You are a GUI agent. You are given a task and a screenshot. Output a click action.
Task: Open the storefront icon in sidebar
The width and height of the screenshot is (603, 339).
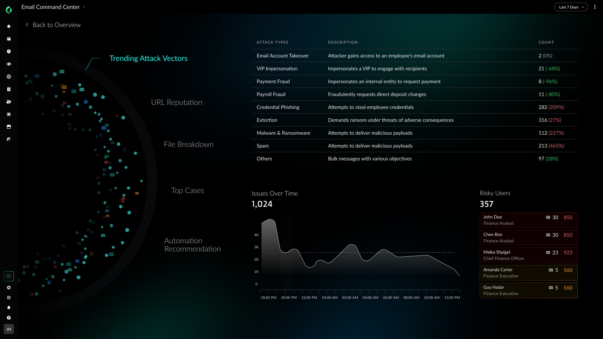[x=9, y=127]
